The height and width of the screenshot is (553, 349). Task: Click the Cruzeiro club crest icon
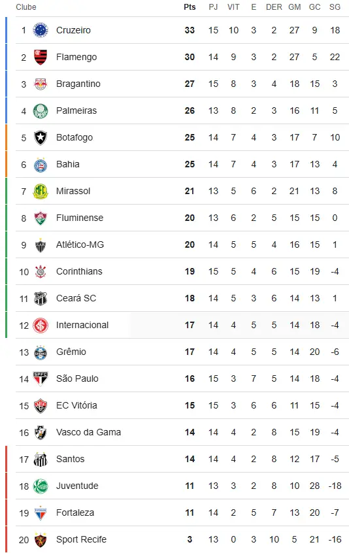40,30
